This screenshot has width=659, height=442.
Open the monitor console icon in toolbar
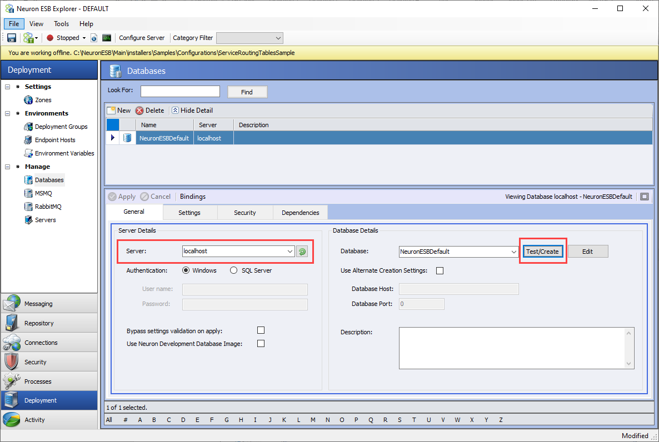tap(107, 38)
